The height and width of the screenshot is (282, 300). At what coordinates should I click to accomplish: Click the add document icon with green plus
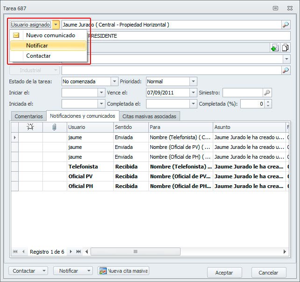click(275, 47)
